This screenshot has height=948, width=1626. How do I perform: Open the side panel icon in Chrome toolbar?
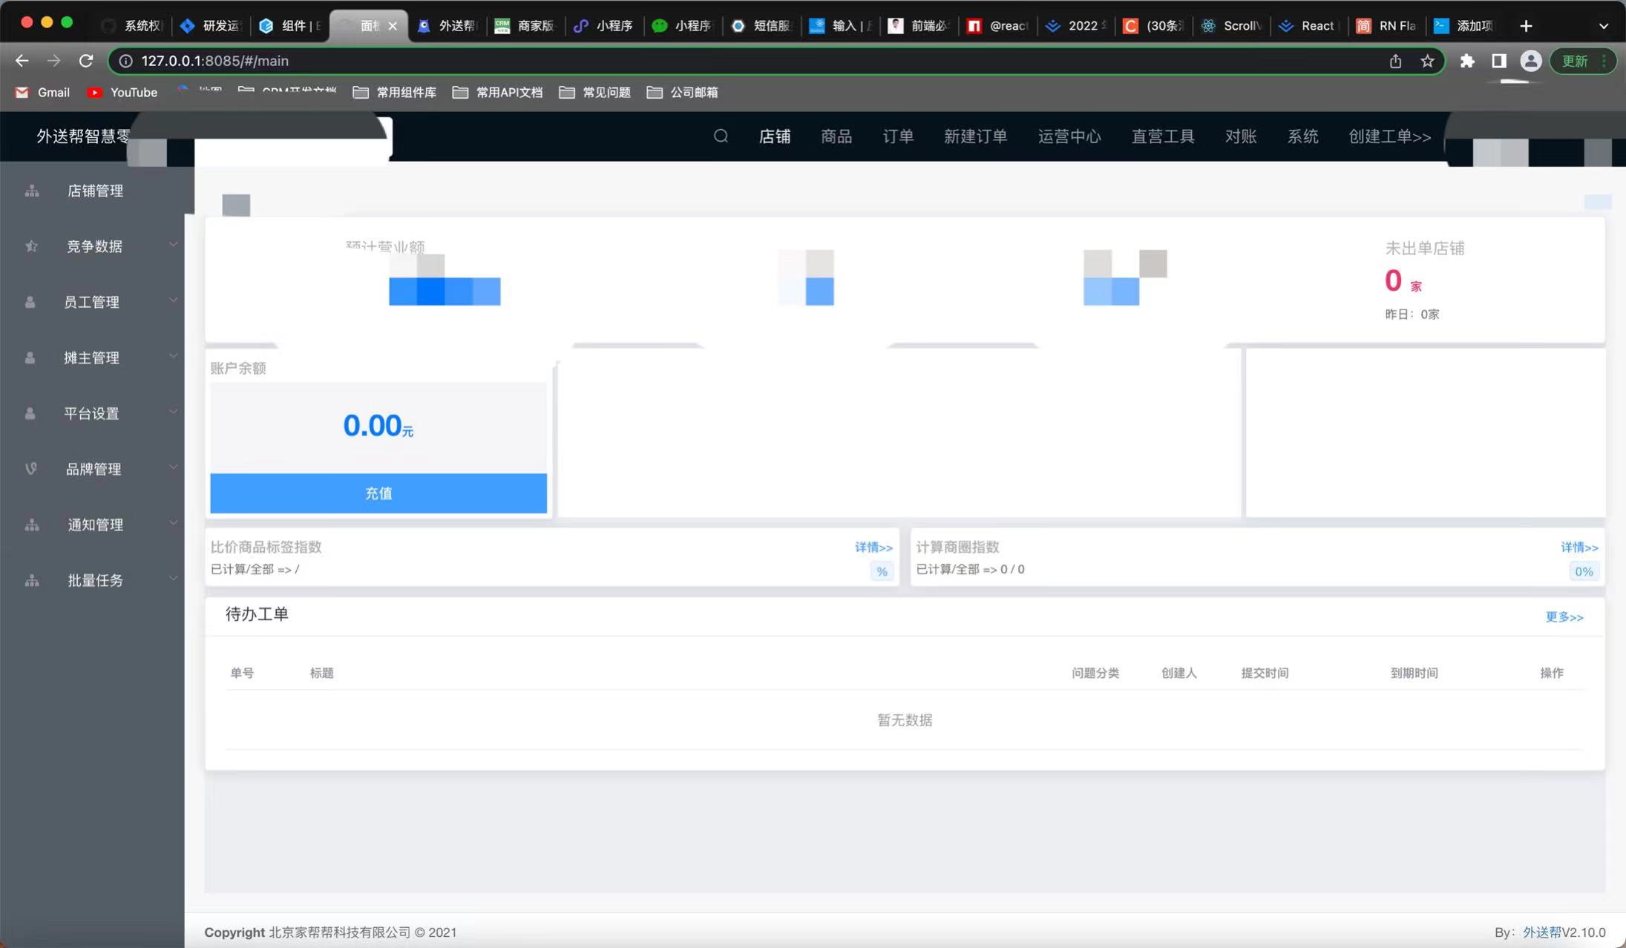pos(1499,61)
